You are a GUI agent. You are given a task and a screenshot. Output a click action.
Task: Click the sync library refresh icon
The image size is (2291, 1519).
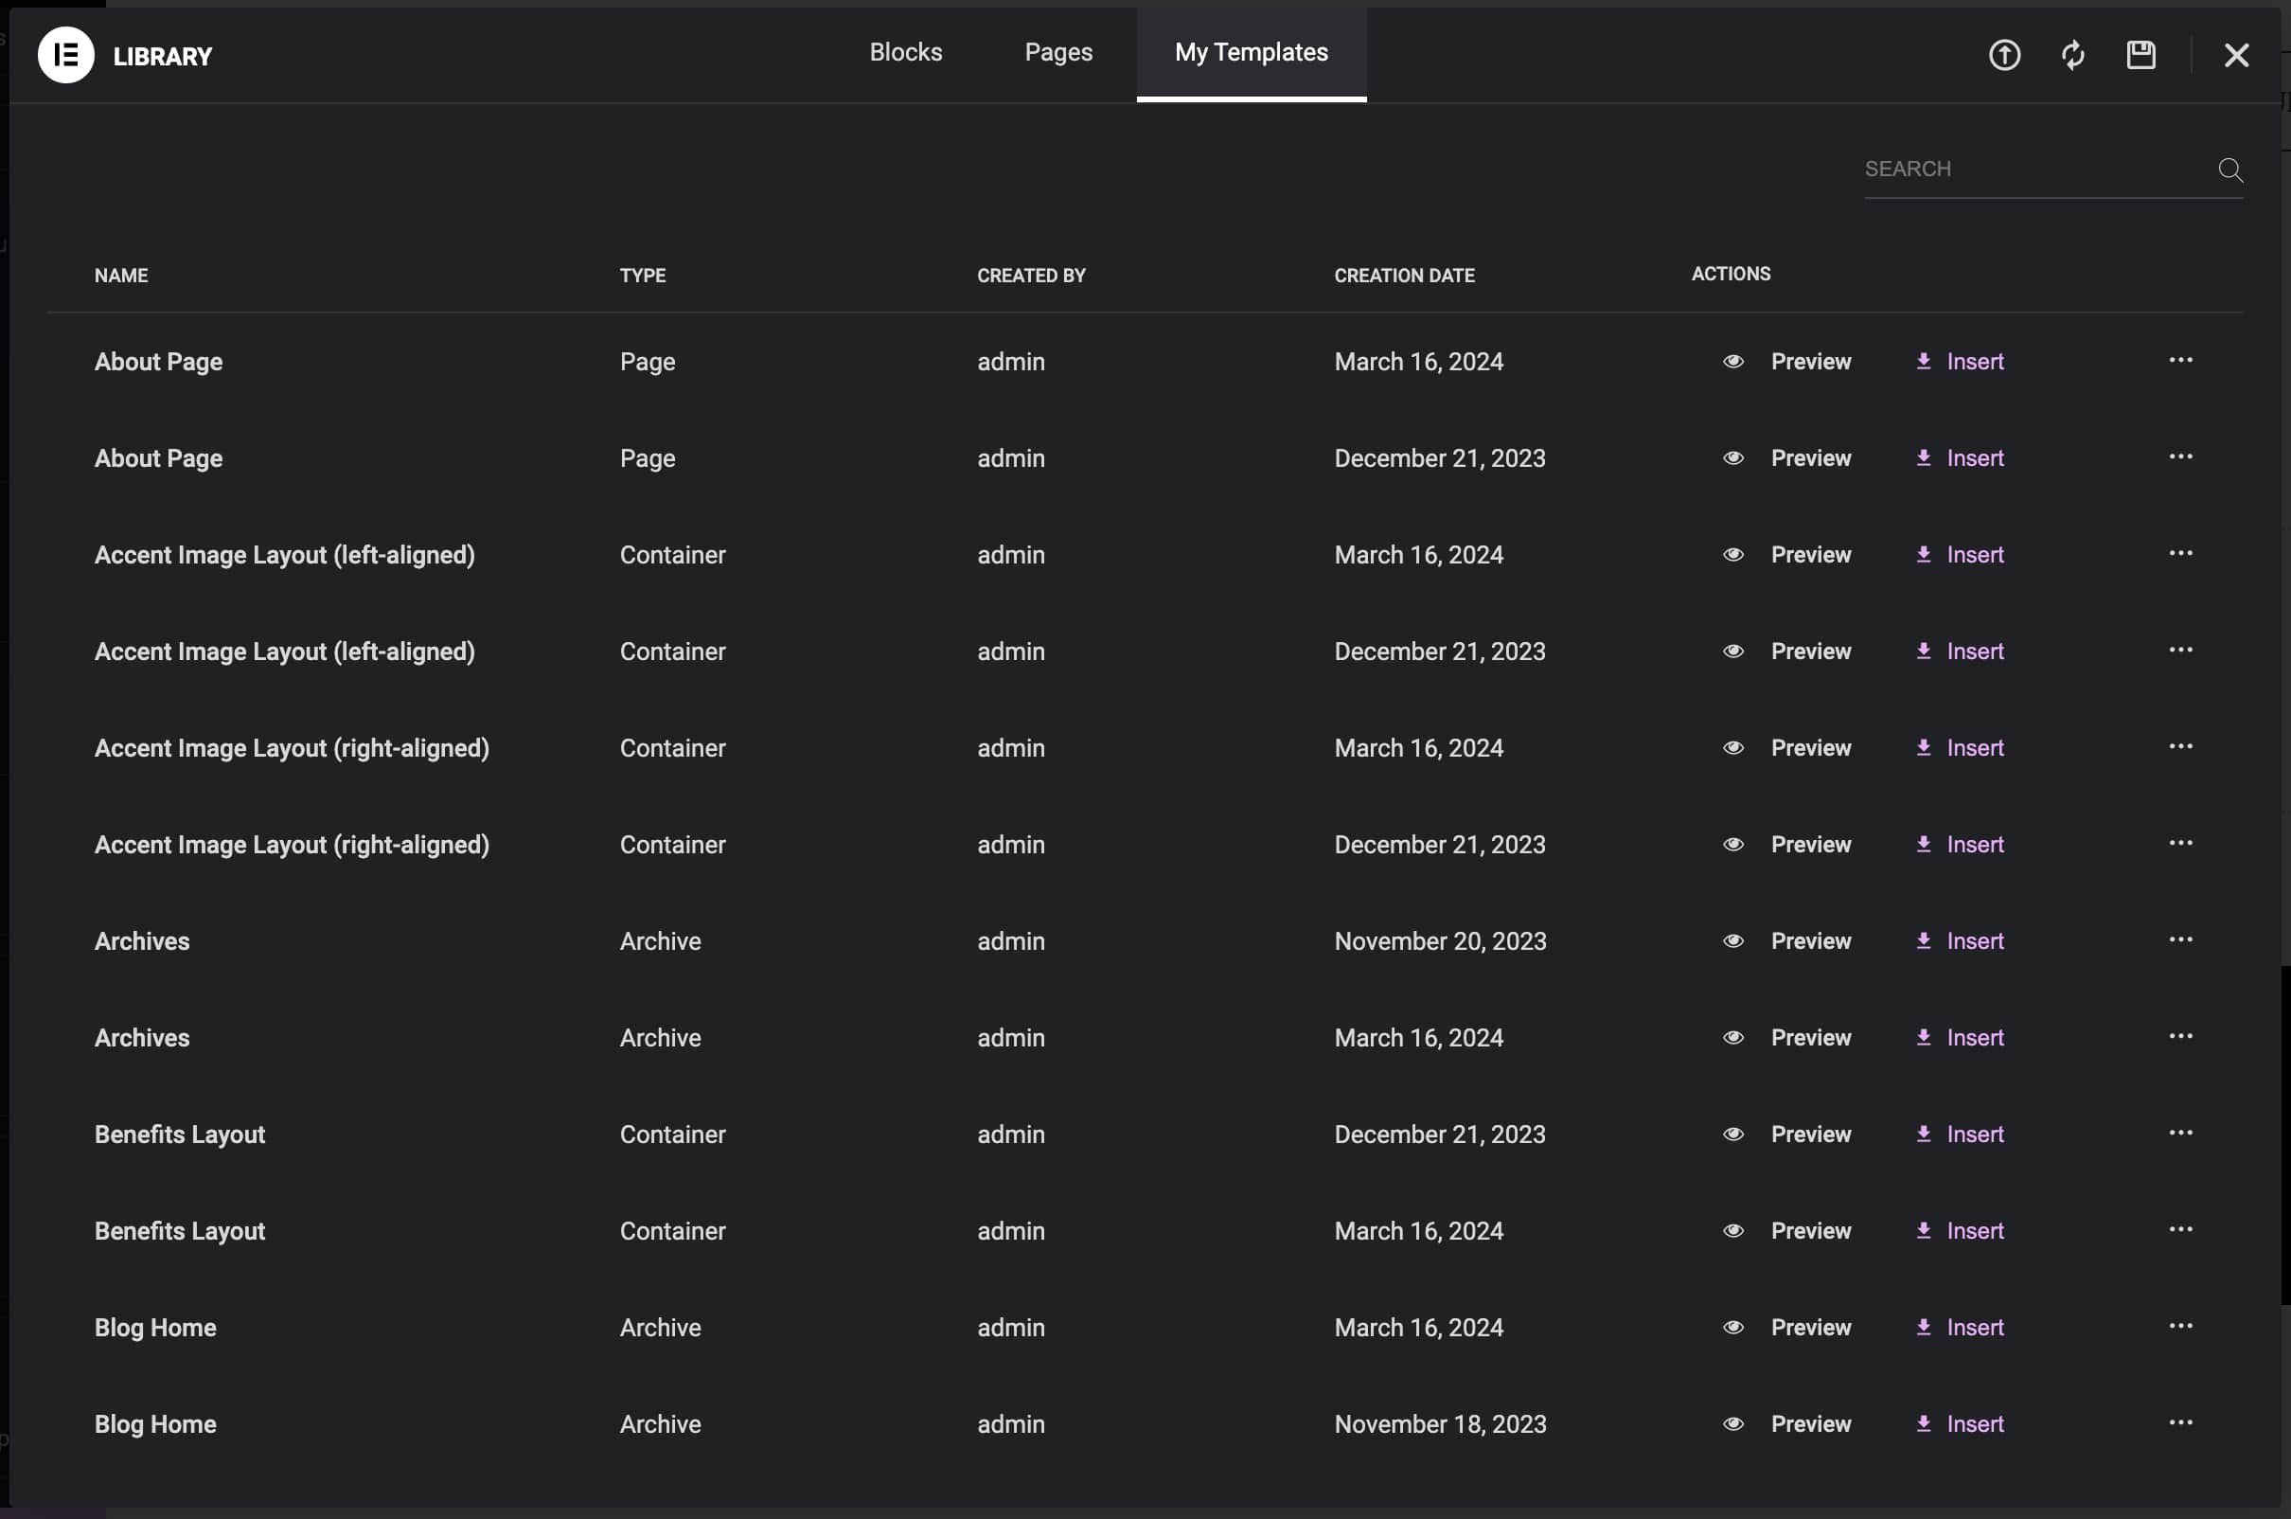(2072, 55)
